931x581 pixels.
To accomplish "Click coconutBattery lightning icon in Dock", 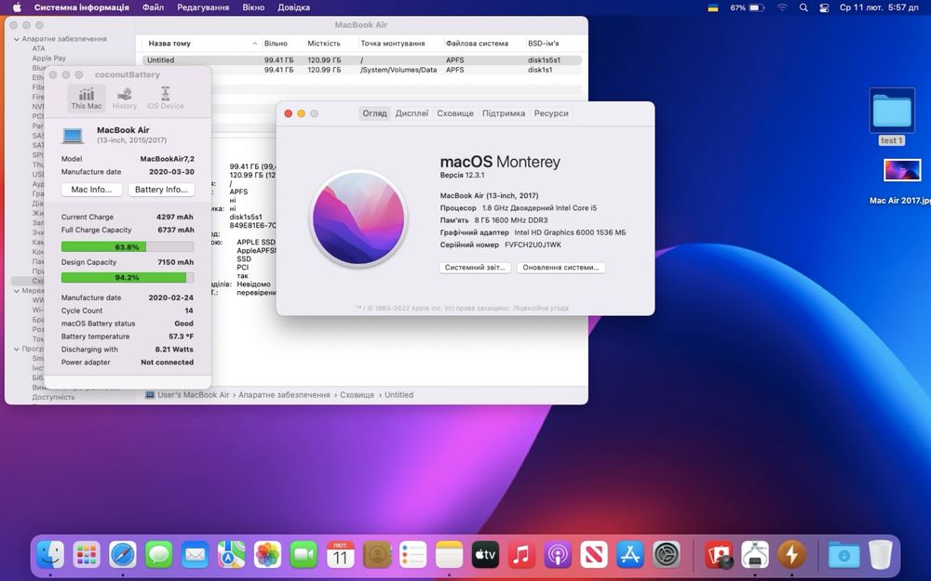I will pyautogui.click(x=791, y=555).
